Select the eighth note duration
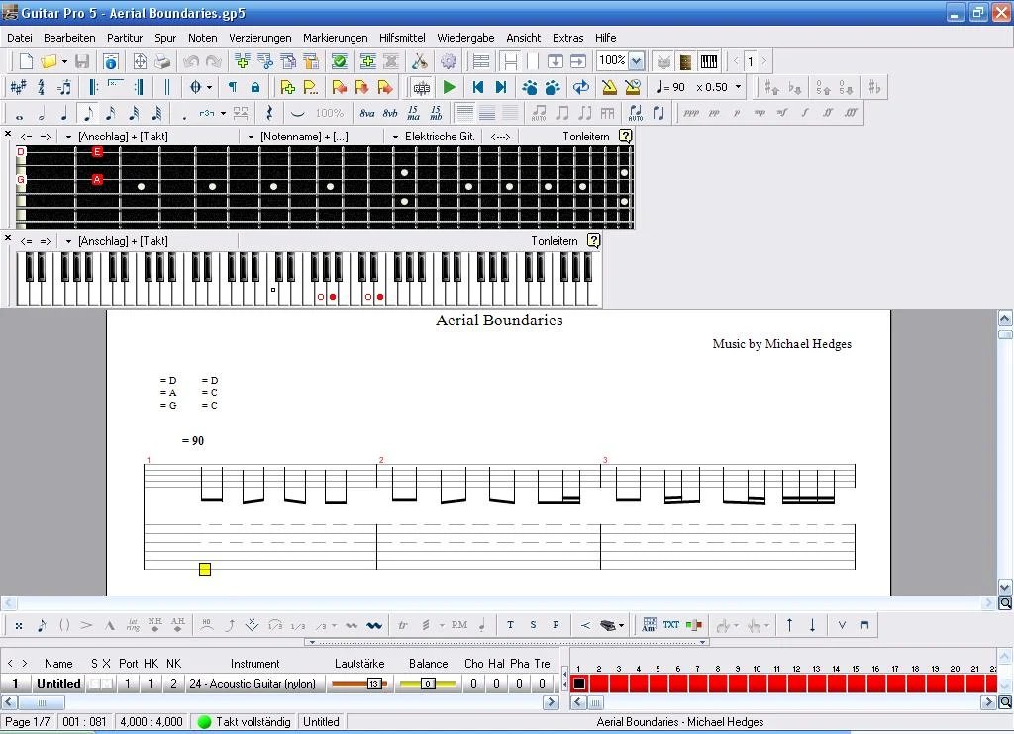This screenshot has width=1014, height=734. pyautogui.click(x=88, y=113)
